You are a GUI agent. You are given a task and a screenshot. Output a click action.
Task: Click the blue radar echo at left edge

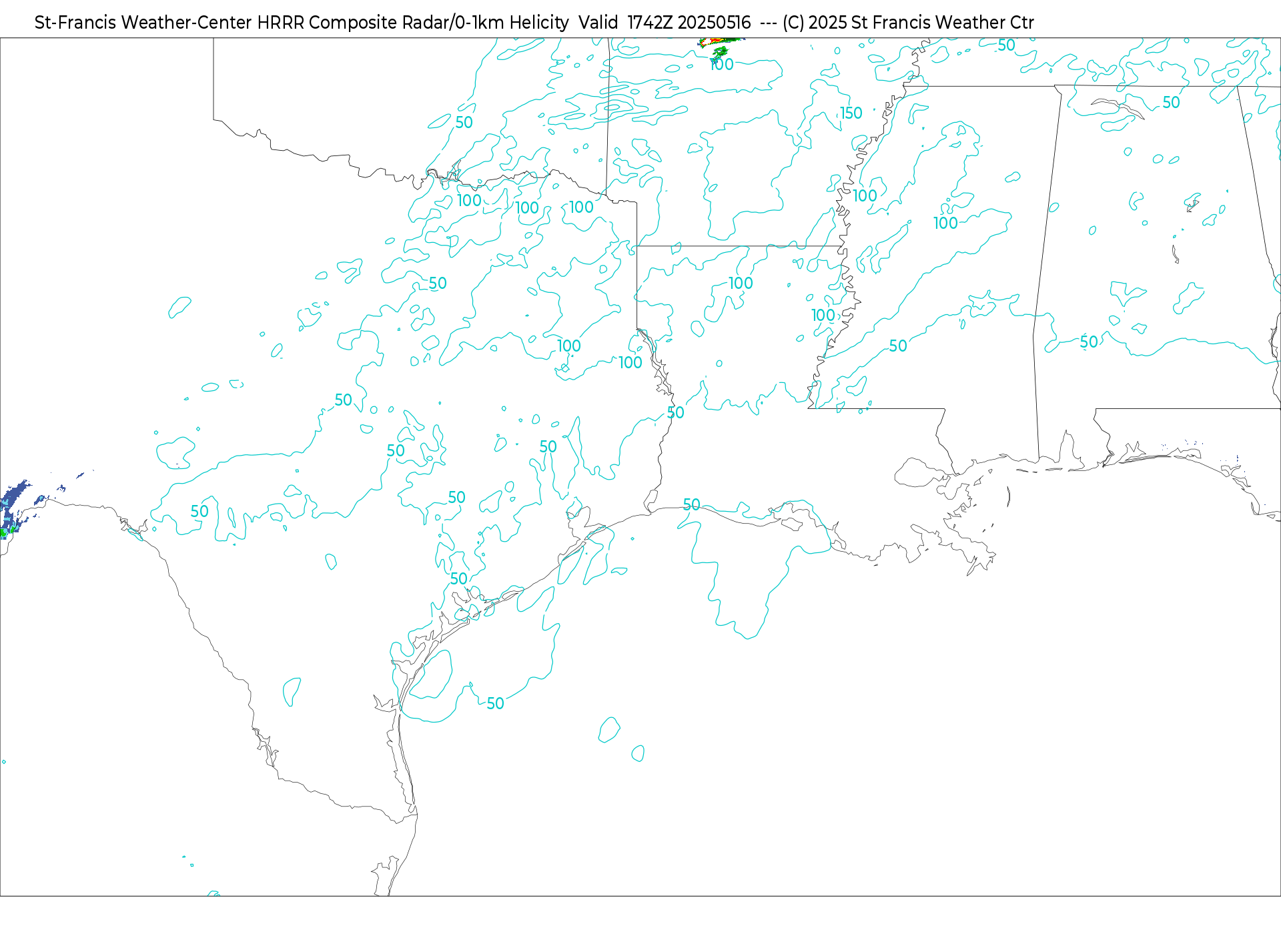pyautogui.click(x=16, y=509)
